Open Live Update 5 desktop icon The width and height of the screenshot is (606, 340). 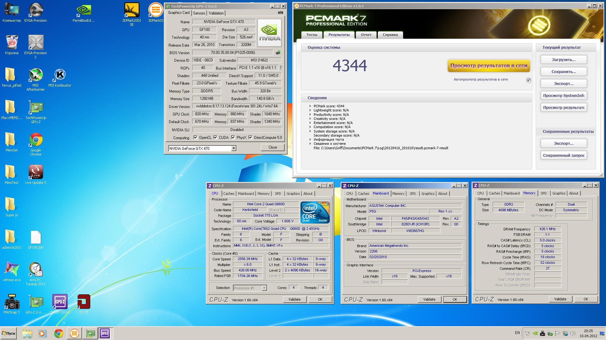coord(36,175)
